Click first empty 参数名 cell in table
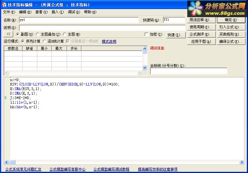This screenshot has width=248, height=173. click(x=13, y=54)
